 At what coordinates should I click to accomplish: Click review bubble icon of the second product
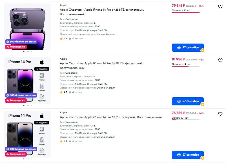tap(70, 92)
